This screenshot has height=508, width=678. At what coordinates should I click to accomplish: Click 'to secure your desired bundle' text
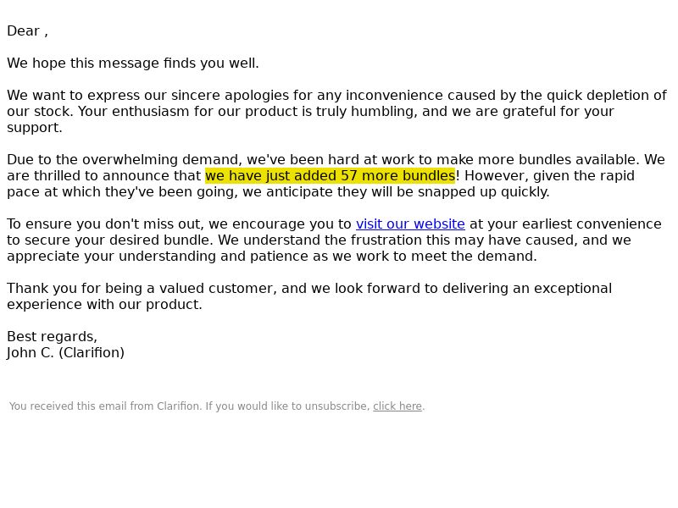click(x=110, y=240)
